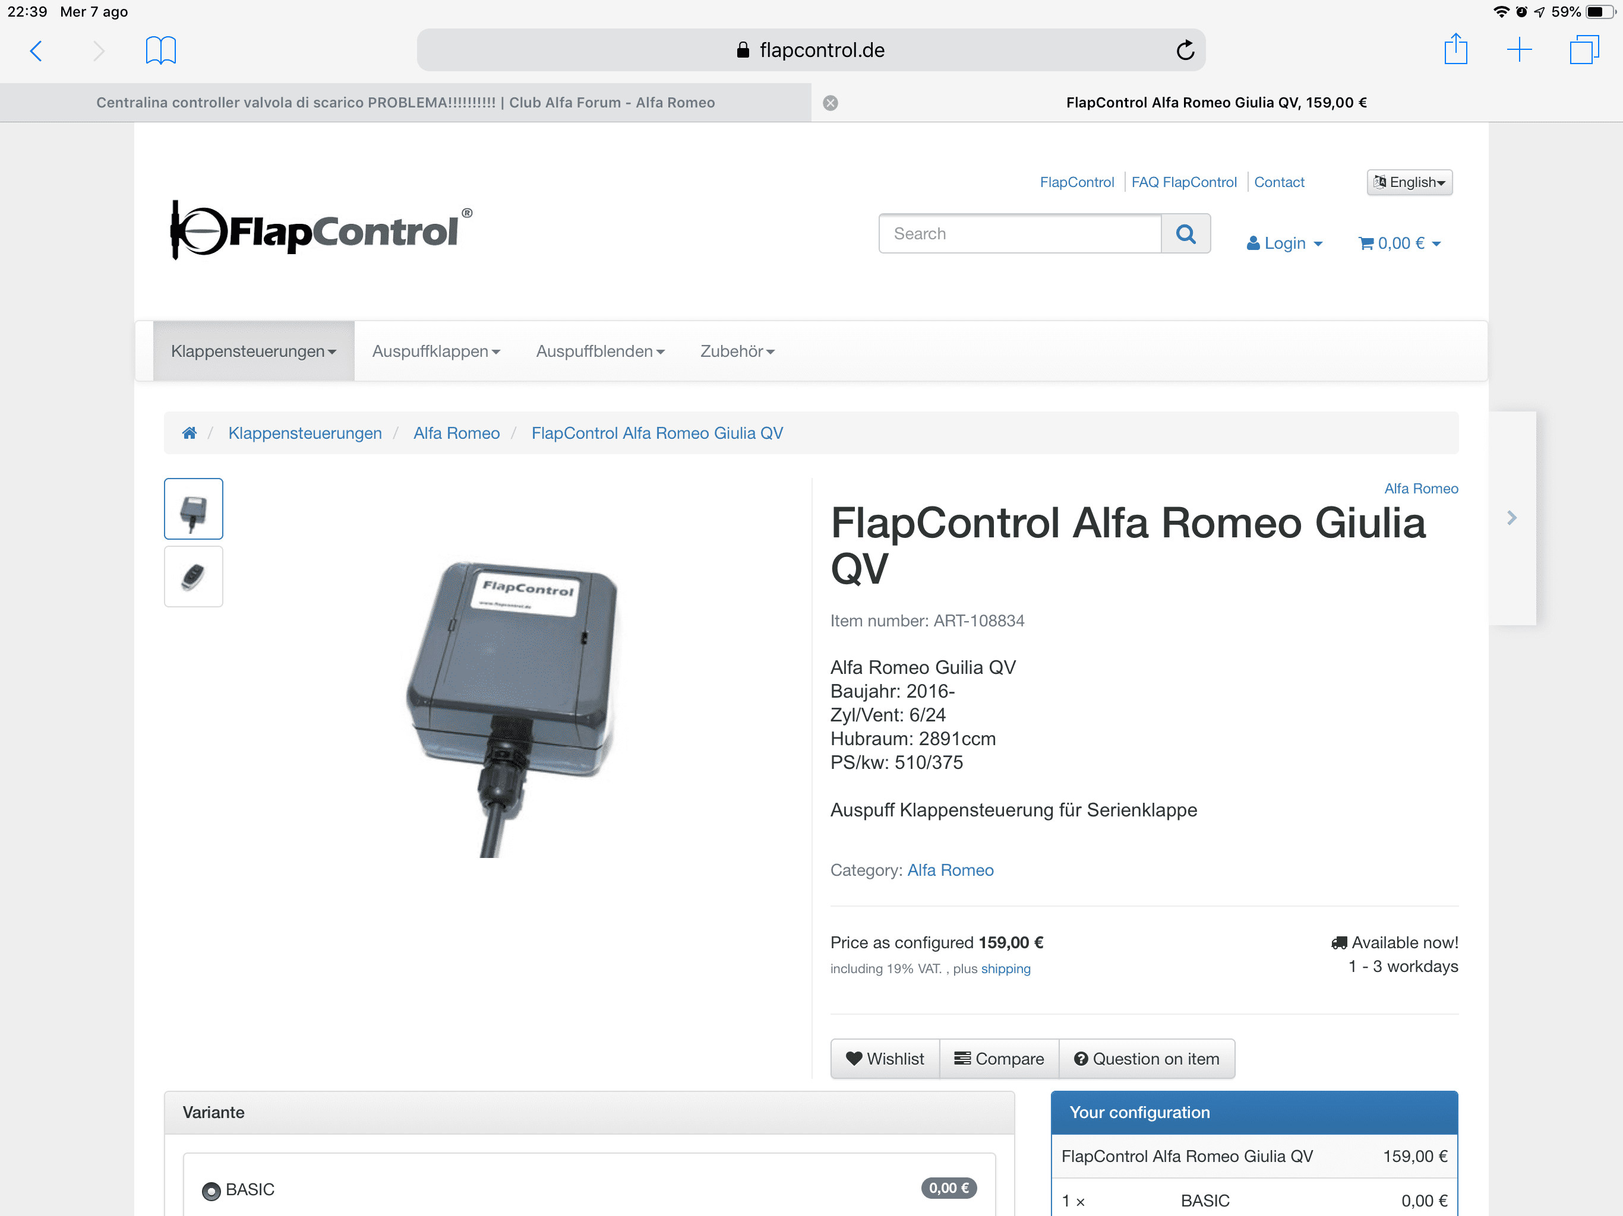This screenshot has width=1623, height=1216.
Task: Click the Available now! delivery status
Action: pyautogui.click(x=1395, y=942)
